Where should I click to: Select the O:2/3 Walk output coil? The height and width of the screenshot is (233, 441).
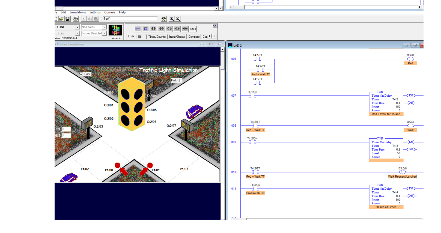pyautogui.click(x=410, y=126)
